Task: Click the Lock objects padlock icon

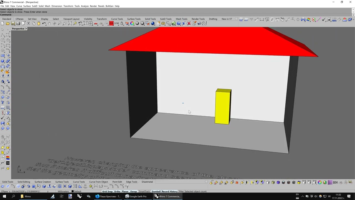Action: coord(122,24)
